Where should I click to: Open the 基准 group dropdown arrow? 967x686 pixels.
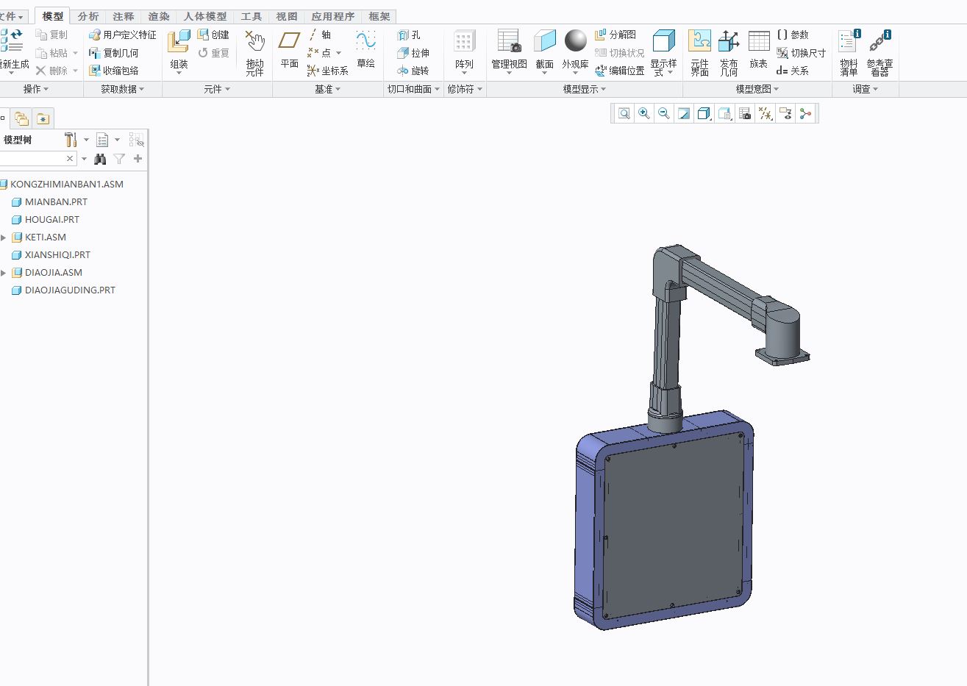tap(338, 89)
